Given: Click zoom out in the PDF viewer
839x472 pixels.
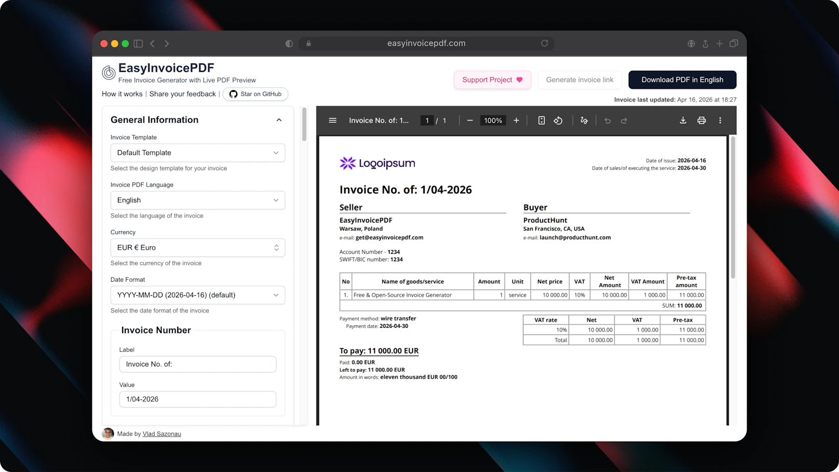Looking at the screenshot, I should point(470,120).
